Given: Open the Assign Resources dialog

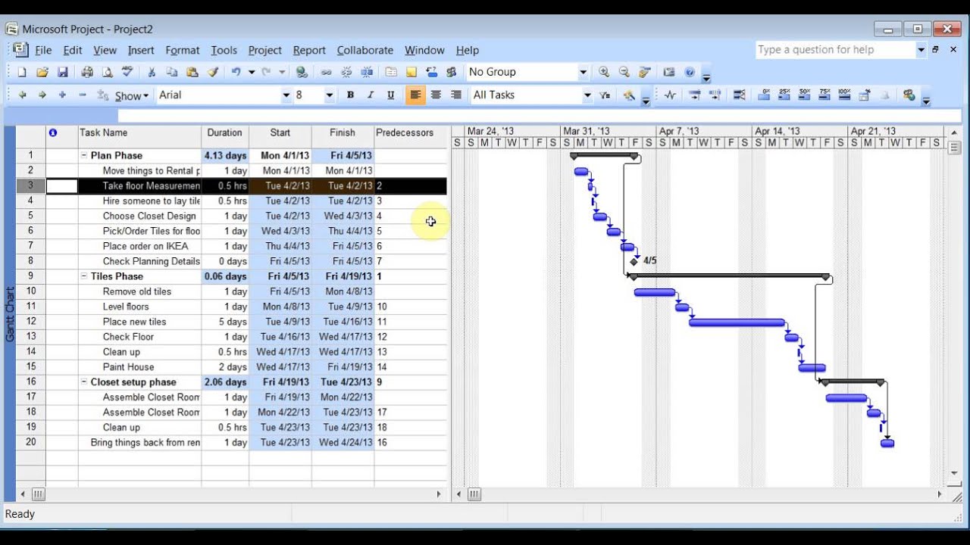Looking at the screenshot, I should click(452, 71).
